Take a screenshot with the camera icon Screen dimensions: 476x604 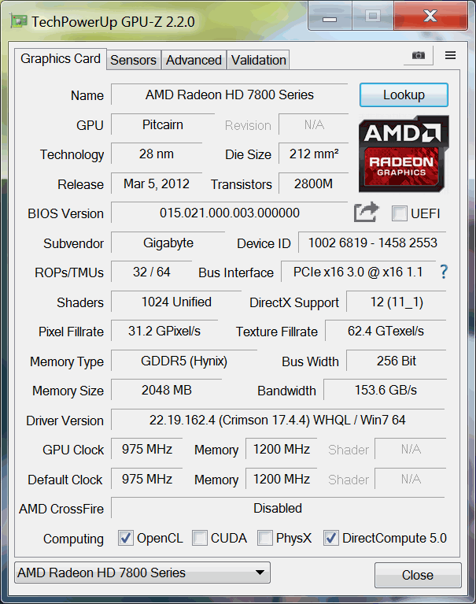(x=419, y=55)
